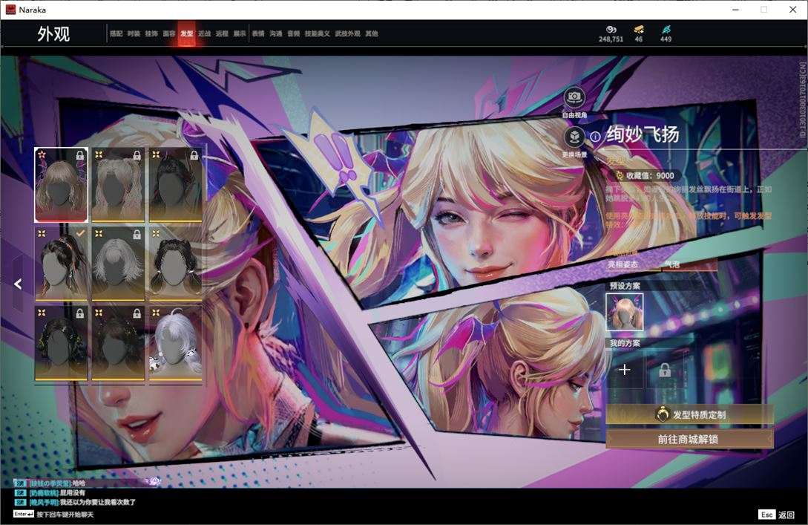
Task: Click the 更换场景 change scene icon
Action: tap(574, 137)
